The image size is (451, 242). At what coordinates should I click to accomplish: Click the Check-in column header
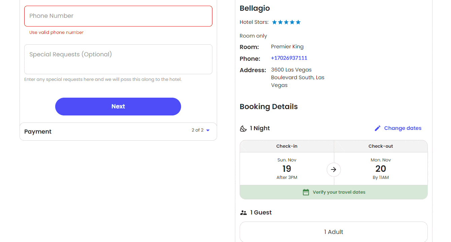click(x=287, y=146)
